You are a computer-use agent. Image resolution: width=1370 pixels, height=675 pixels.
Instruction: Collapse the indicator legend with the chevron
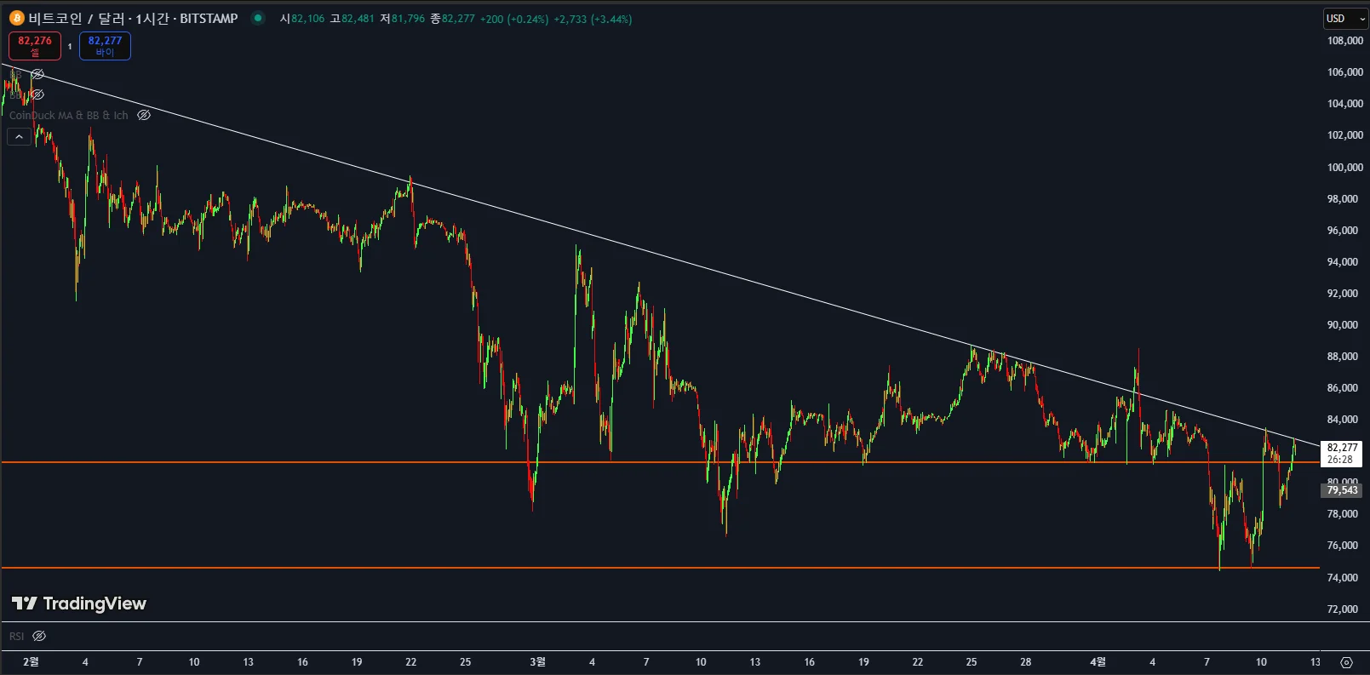click(x=19, y=136)
